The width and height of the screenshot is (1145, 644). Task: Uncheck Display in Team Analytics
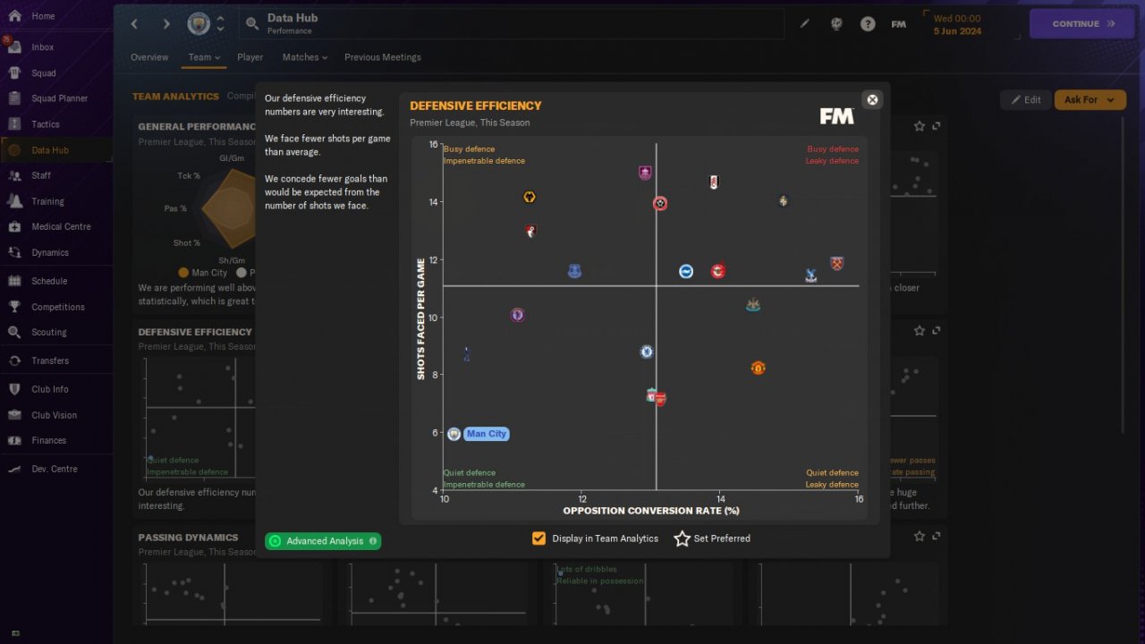539,538
